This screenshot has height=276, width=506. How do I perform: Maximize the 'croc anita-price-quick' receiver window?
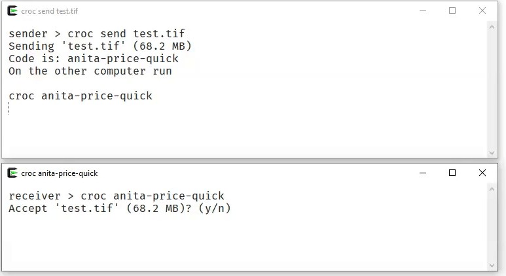pos(452,173)
